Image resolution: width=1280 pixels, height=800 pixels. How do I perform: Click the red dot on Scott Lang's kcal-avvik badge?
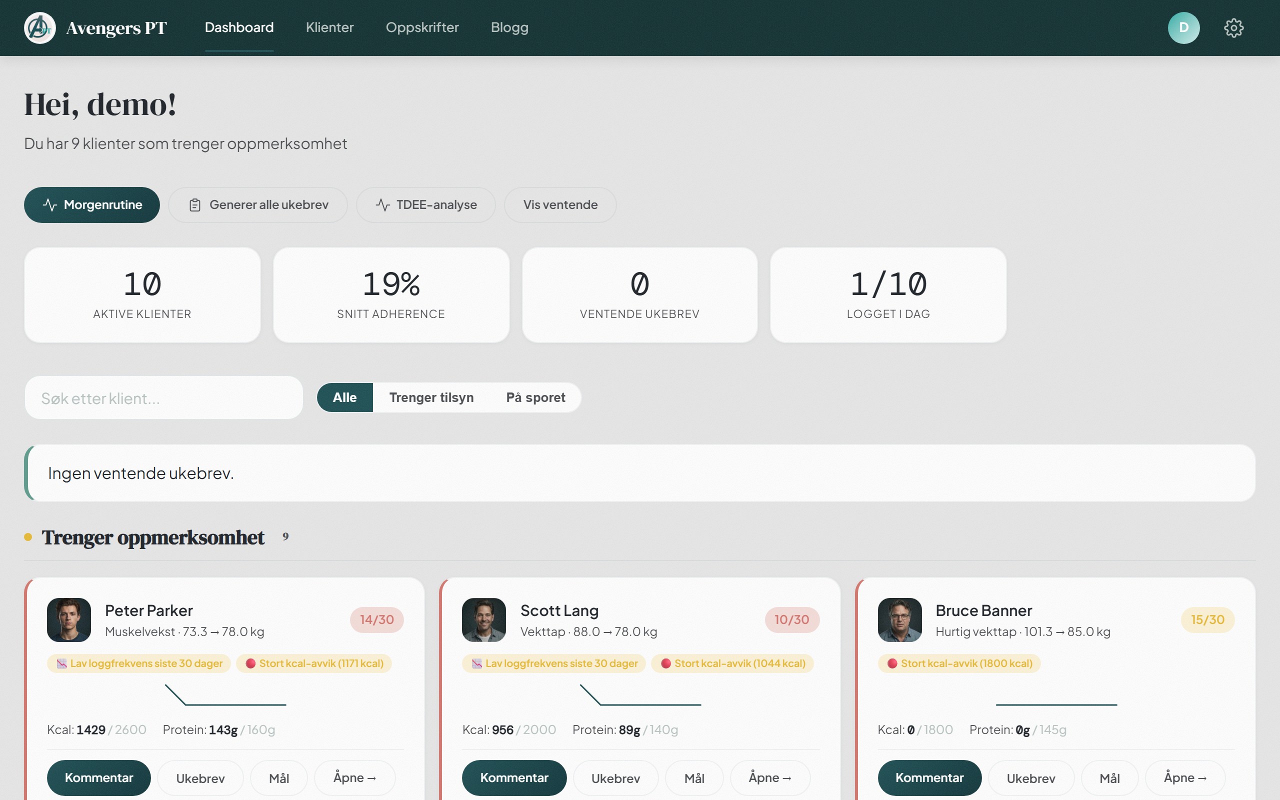666,663
